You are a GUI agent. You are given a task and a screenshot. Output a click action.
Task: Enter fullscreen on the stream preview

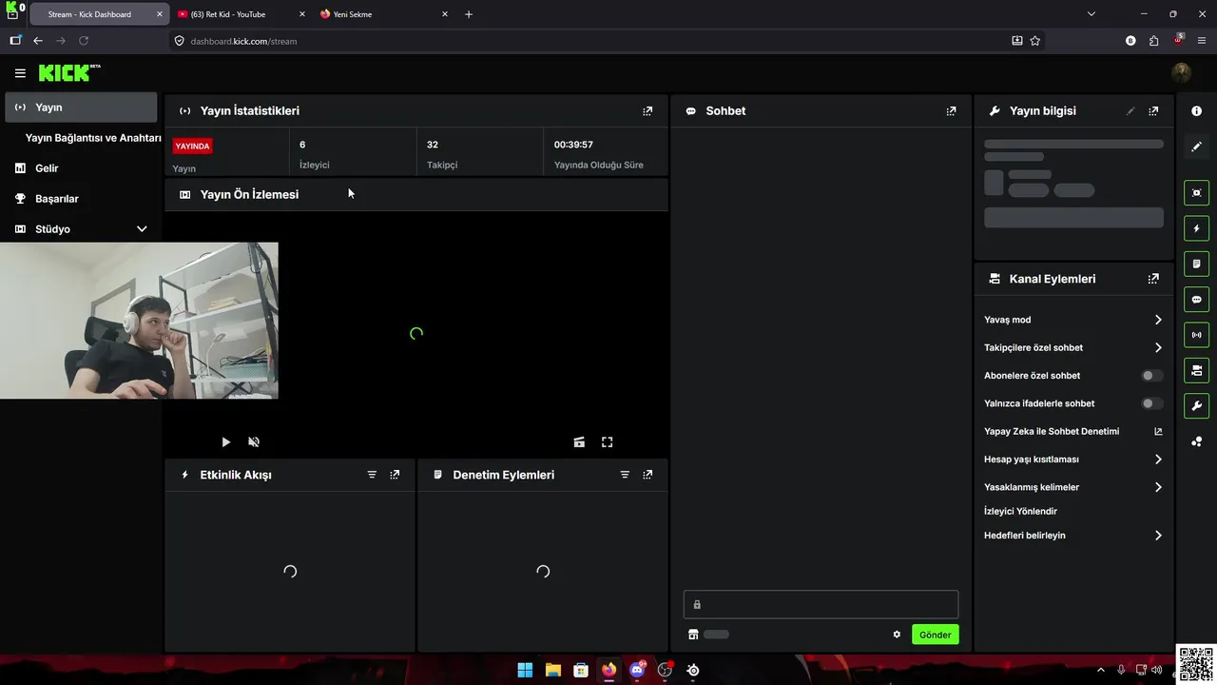608,442
